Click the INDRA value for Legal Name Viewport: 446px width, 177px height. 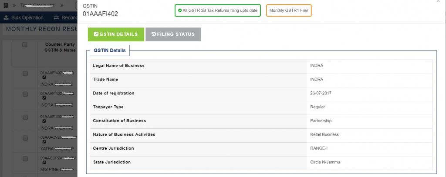317,66
